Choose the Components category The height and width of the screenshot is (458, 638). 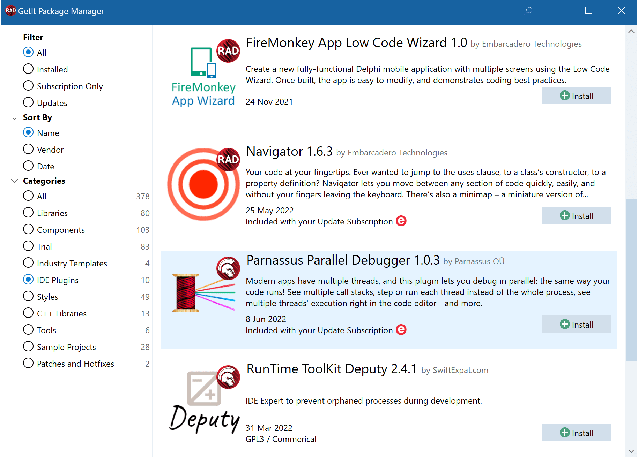pyautogui.click(x=28, y=229)
